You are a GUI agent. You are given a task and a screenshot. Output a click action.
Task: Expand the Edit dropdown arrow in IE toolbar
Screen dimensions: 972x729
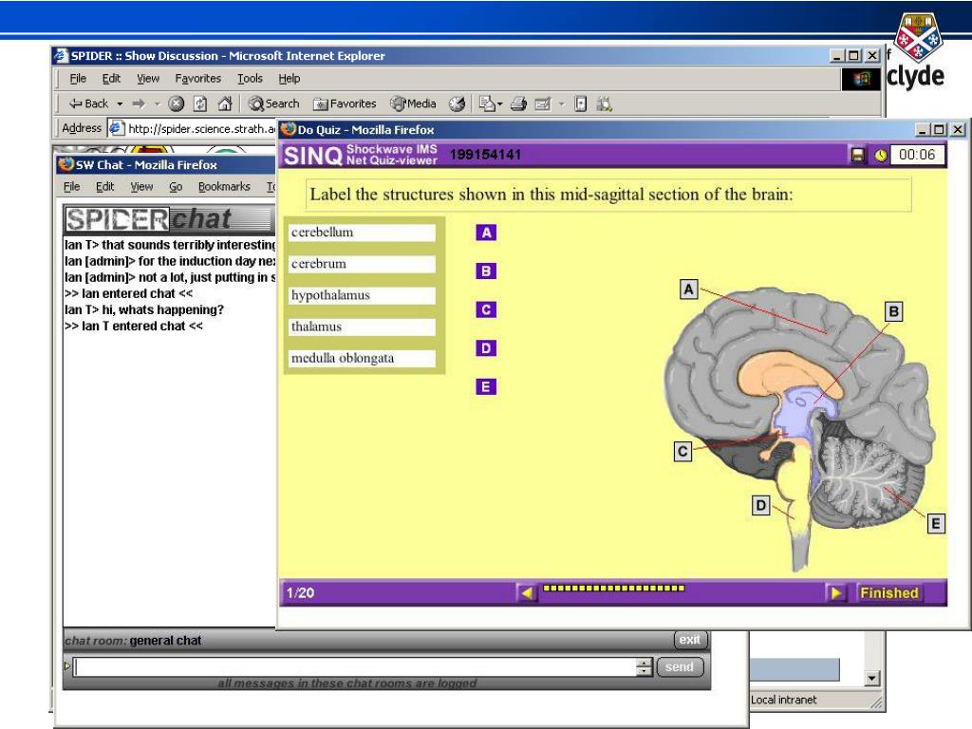pyautogui.click(x=562, y=104)
